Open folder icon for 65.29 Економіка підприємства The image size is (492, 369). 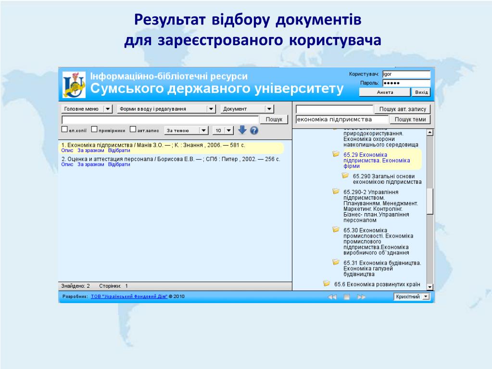pos(336,154)
